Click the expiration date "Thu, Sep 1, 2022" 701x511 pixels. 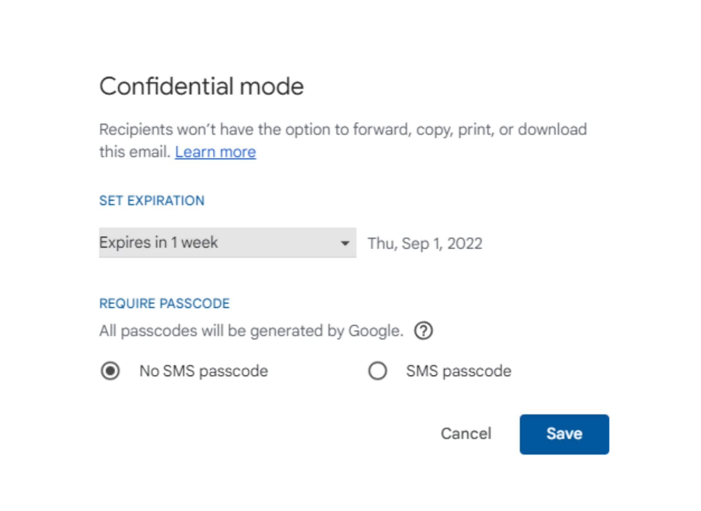(x=425, y=243)
